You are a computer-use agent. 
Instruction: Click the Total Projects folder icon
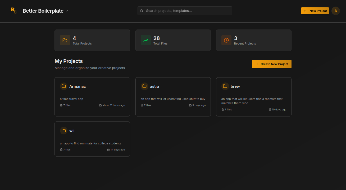[x=65, y=40]
